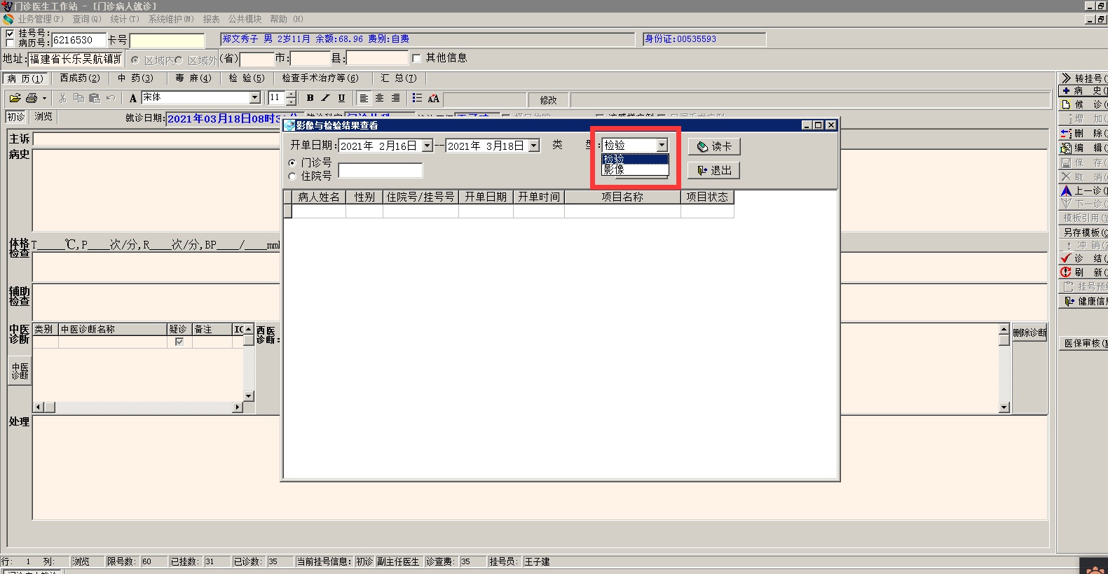Click the 中医诊断 button
Image resolution: width=1108 pixels, height=574 pixels.
pyautogui.click(x=20, y=371)
